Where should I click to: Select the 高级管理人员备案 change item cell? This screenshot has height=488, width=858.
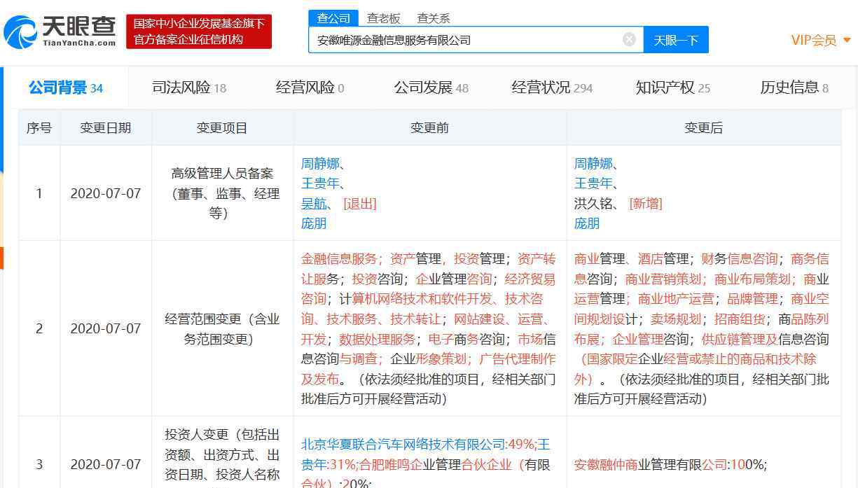click(x=223, y=193)
